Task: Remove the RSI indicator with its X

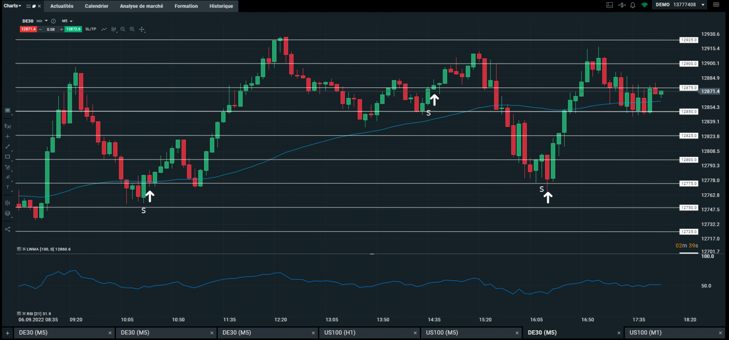Action: tap(24, 314)
